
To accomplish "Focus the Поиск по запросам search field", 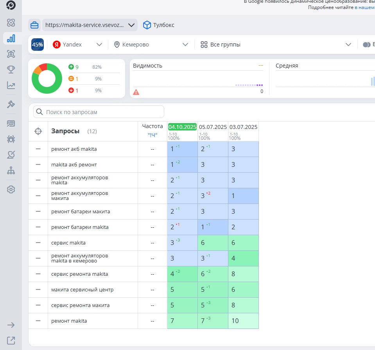I will 99,112.
